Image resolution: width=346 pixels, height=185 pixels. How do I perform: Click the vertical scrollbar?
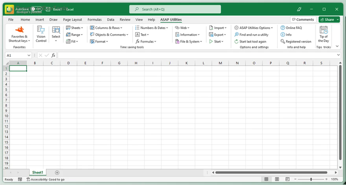pos(340,113)
